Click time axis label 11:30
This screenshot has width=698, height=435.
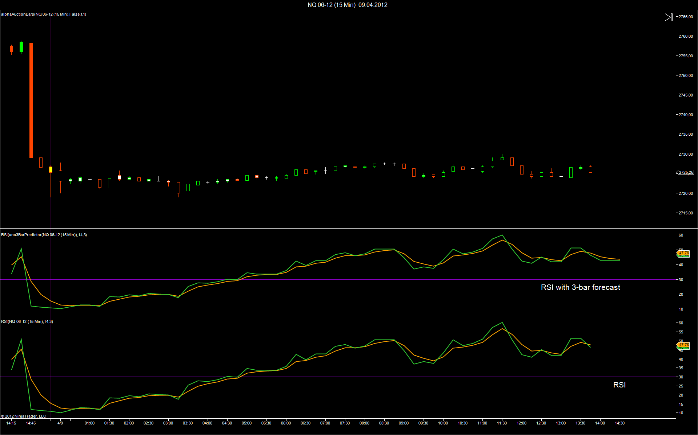(502, 423)
